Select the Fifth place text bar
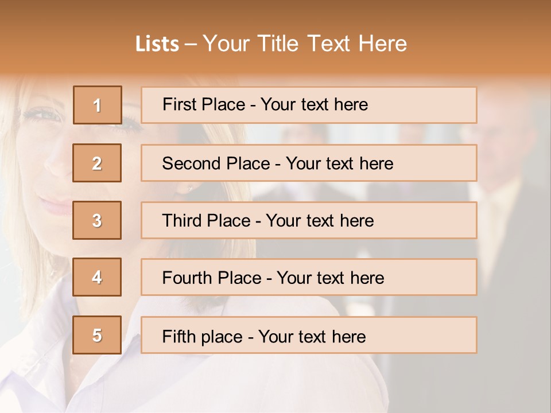 click(x=309, y=335)
